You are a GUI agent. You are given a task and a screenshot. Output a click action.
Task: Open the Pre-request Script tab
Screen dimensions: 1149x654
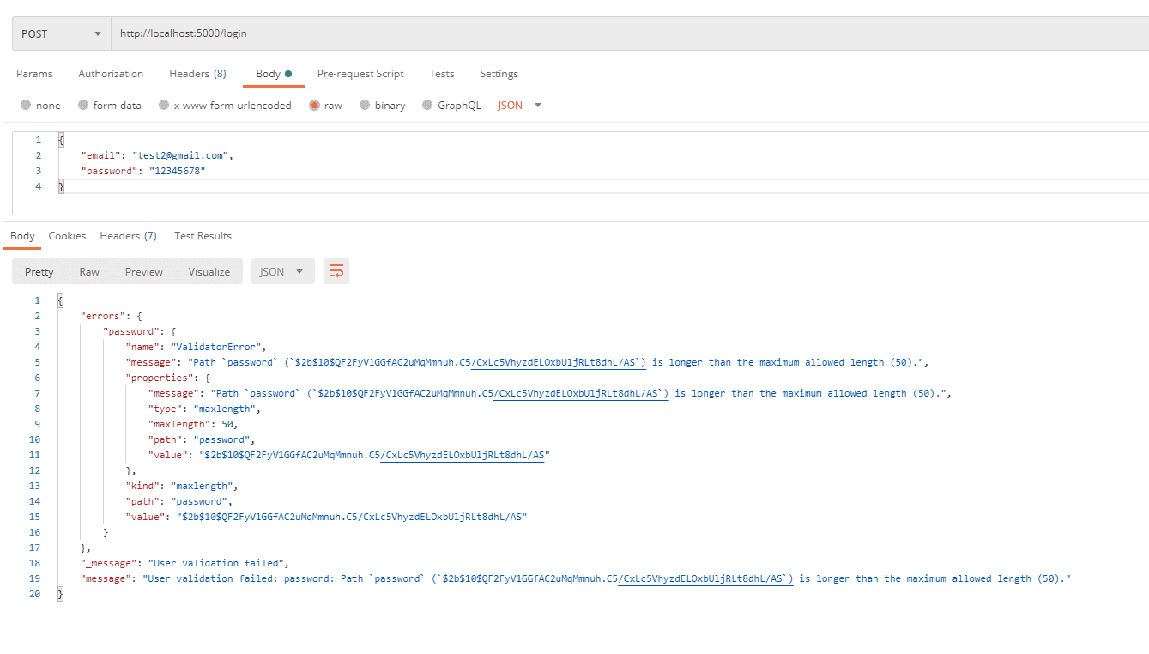[360, 74]
